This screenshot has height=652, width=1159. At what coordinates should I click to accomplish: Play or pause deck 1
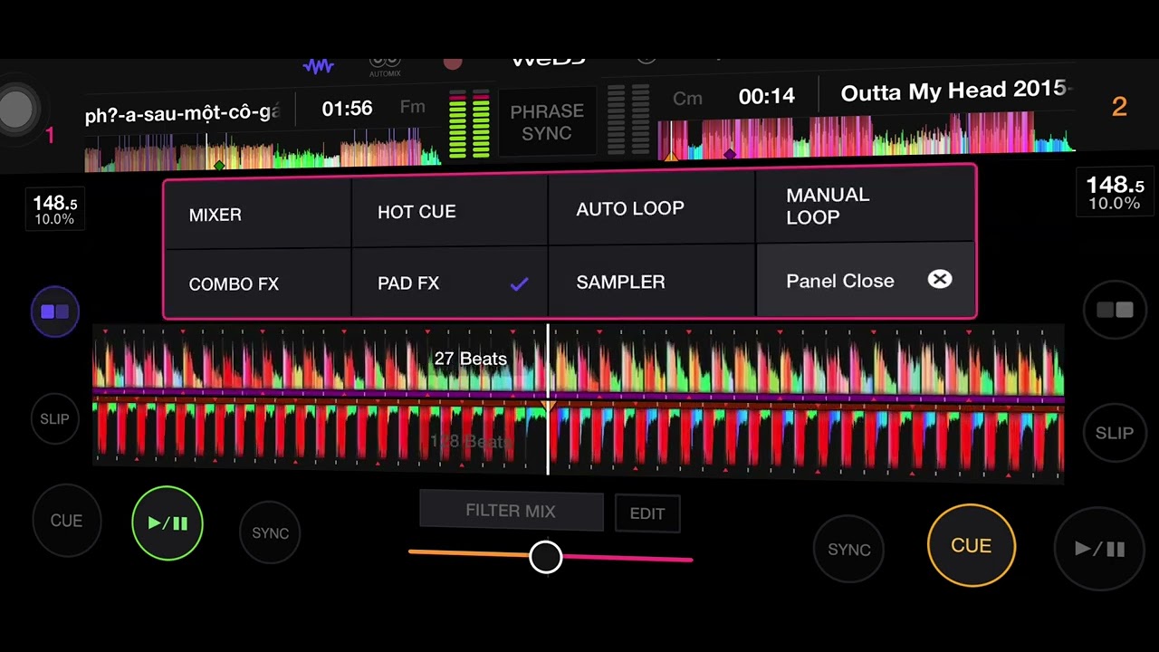point(168,523)
